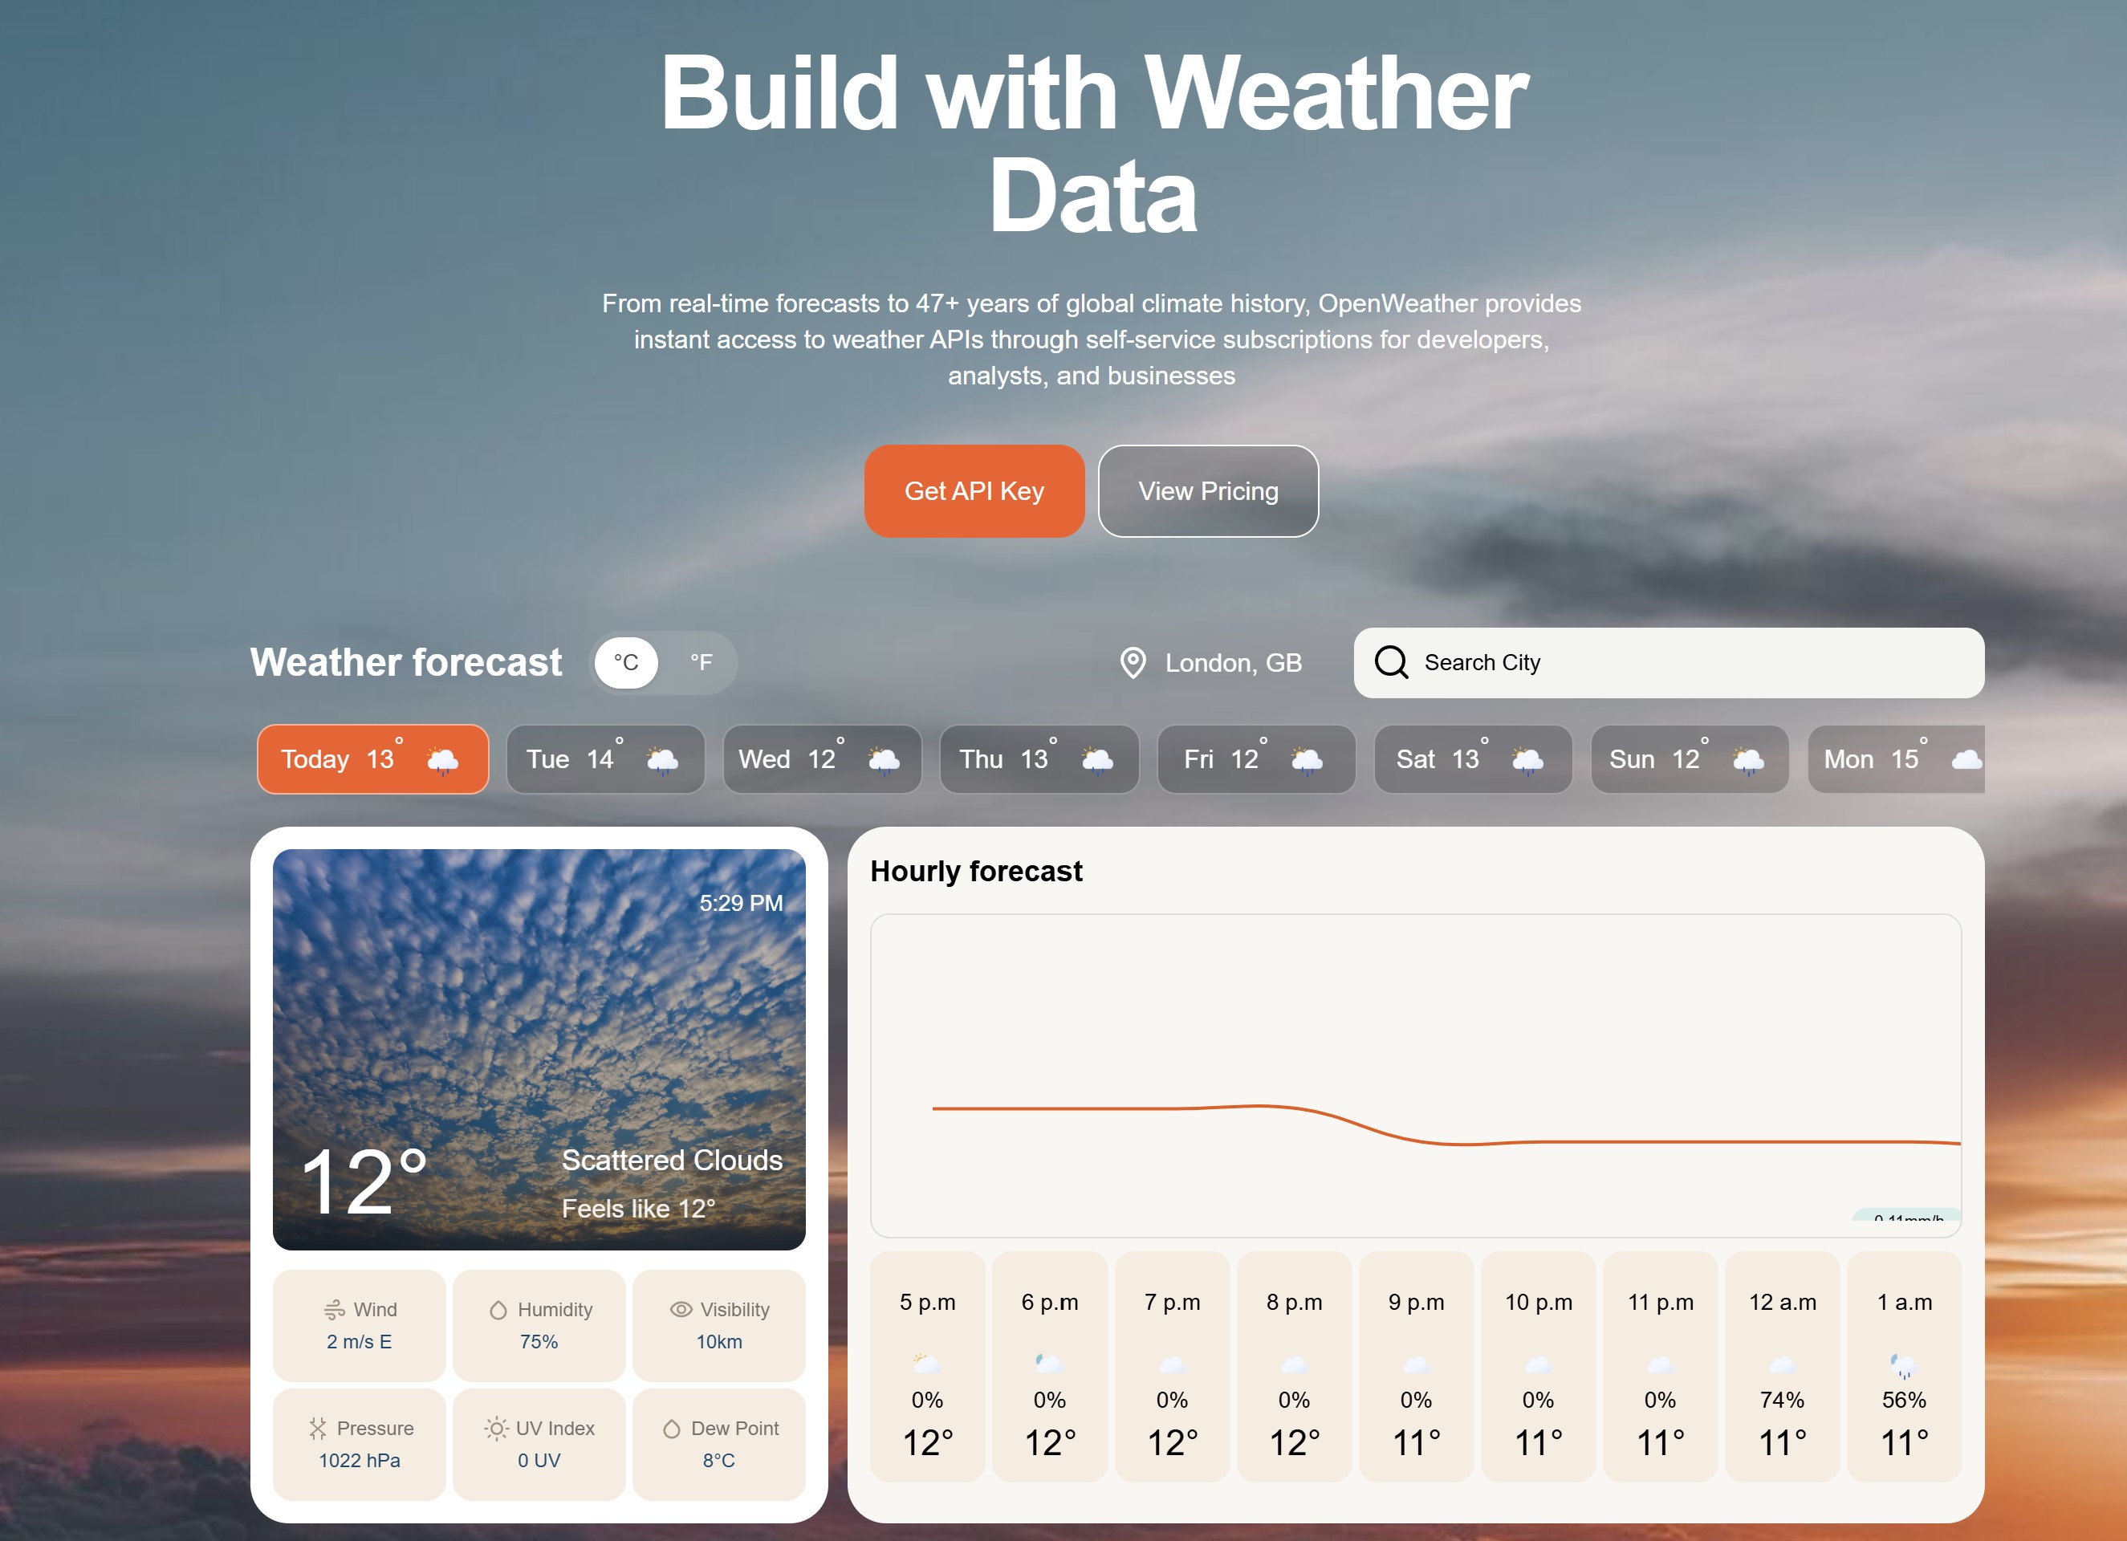Switch temperature units to °C
Image resolution: width=2127 pixels, height=1541 pixels.
[x=625, y=662]
